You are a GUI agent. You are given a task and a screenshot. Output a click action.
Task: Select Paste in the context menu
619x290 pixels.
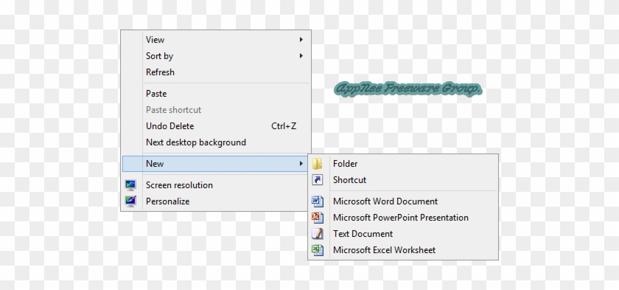(216, 94)
